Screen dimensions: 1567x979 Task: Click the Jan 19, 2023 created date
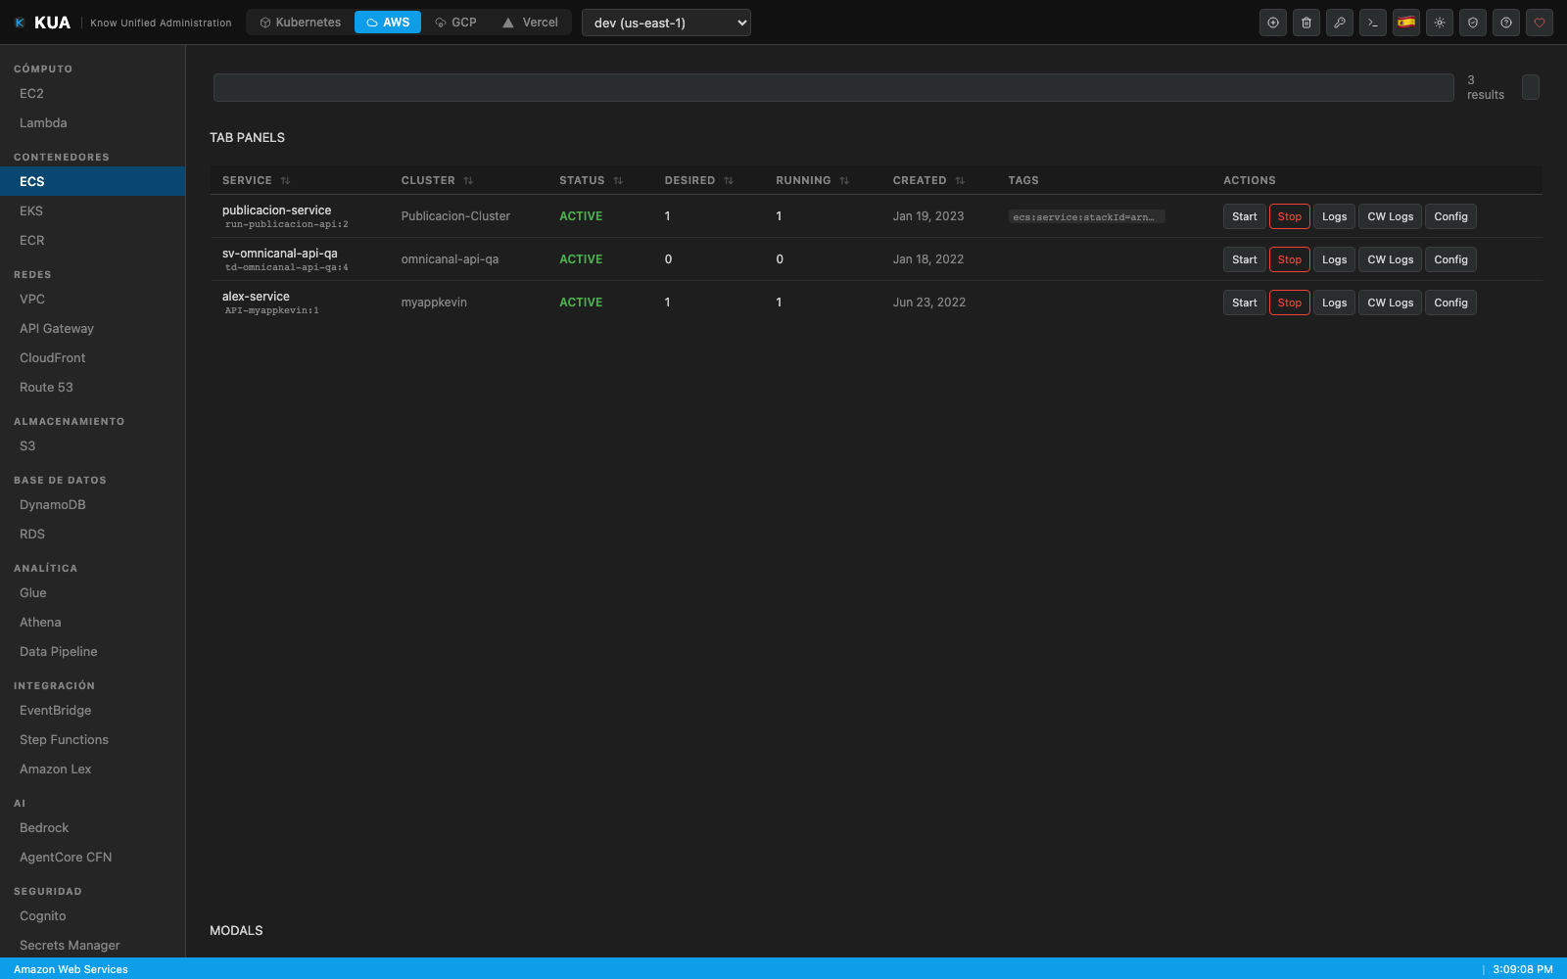click(928, 216)
